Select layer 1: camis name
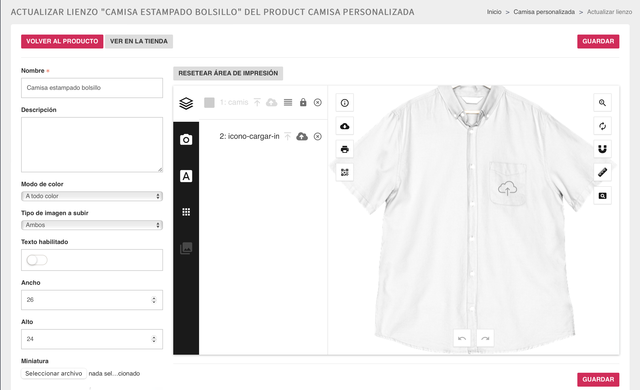This screenshot has height=390, width=640. tap(234, 102)
